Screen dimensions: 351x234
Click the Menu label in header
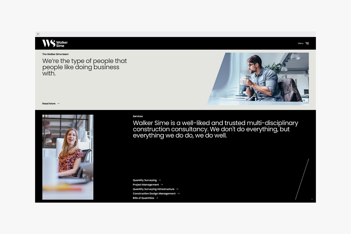[300, 43]
